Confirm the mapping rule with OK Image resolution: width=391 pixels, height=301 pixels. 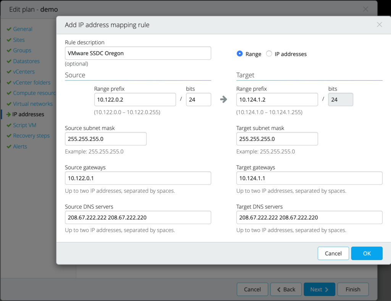(367, 253)
